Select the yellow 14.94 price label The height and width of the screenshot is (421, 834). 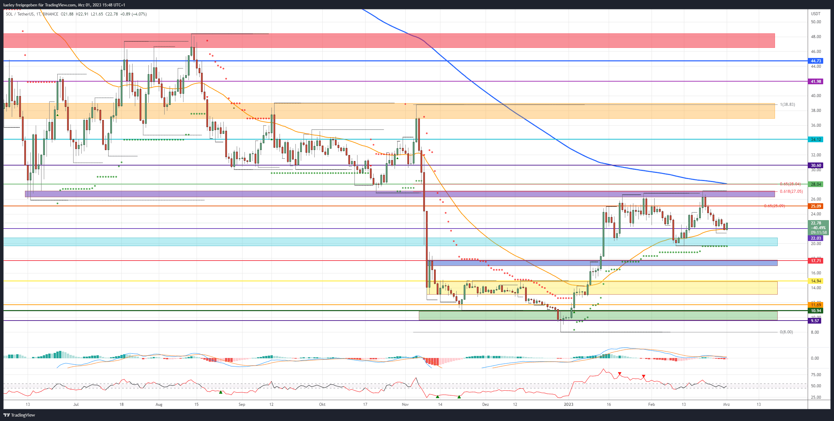[816, 281]
